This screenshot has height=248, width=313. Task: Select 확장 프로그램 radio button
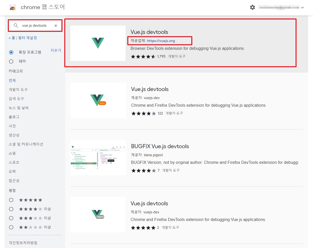pos(11,52)
